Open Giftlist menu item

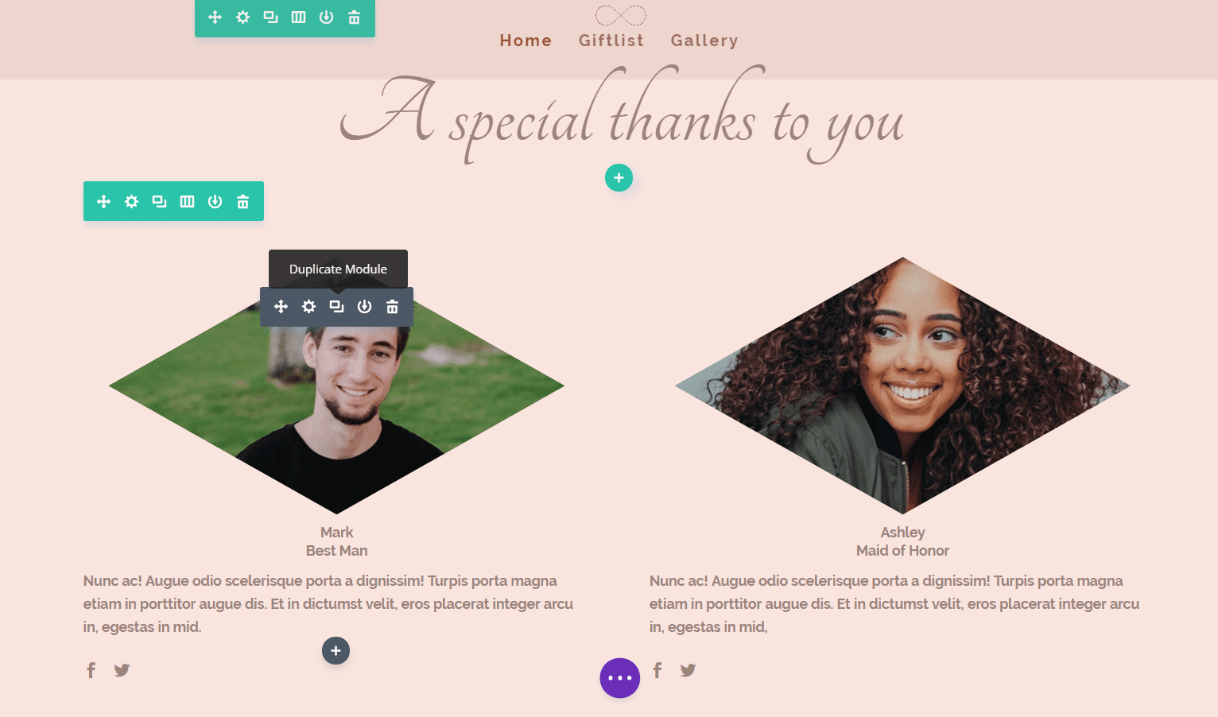pyautogui.click(x=611, y=41)
